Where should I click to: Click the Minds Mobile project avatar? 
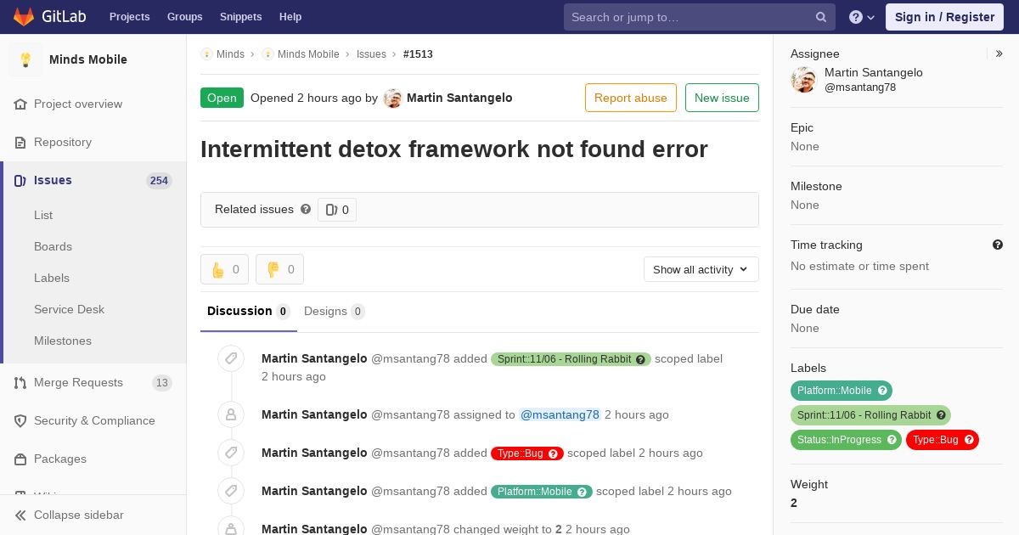(25, 59)
